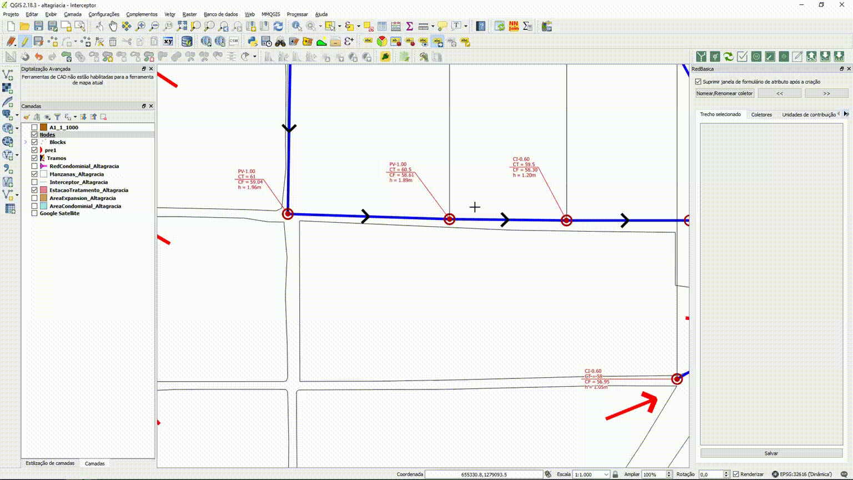The image size is (853, 480).
Task: Open the Camada menu
Action: tap(72, 14)
